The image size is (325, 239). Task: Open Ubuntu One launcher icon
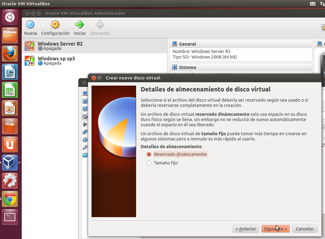[x=10, y=144]
